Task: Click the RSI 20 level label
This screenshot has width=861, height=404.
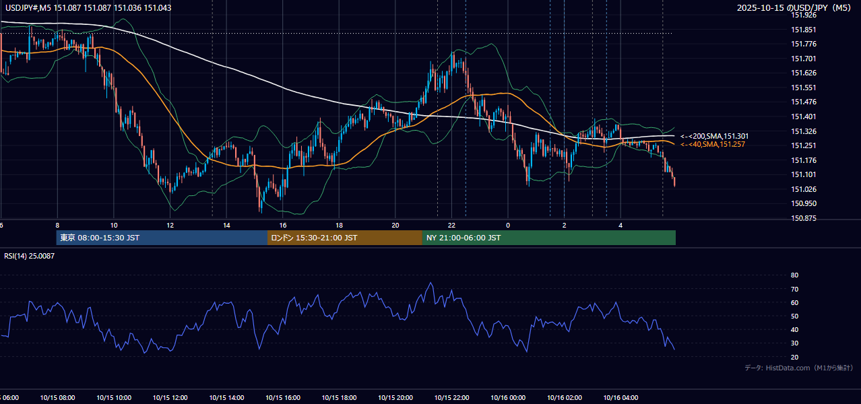Action: 794,357
